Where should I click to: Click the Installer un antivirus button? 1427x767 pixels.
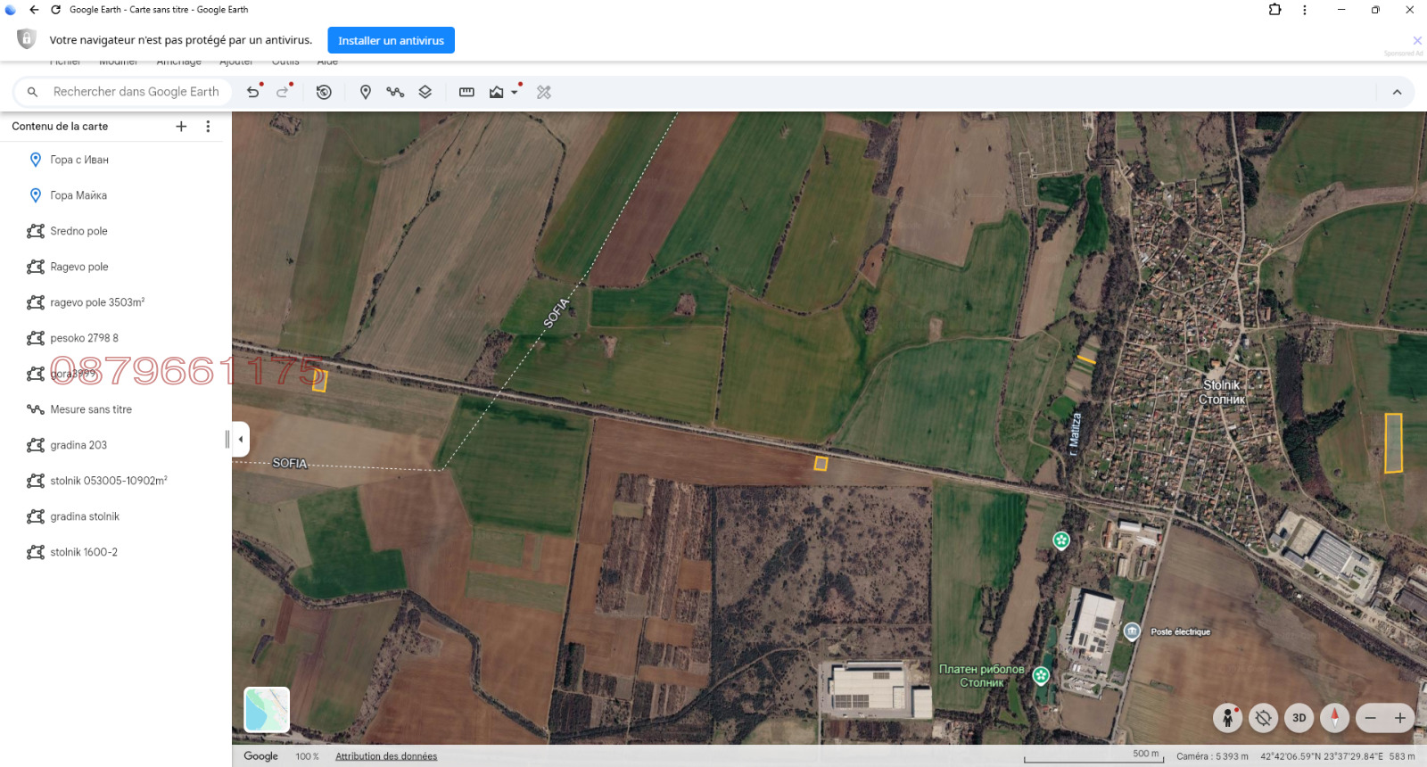(x=391, y=40)
